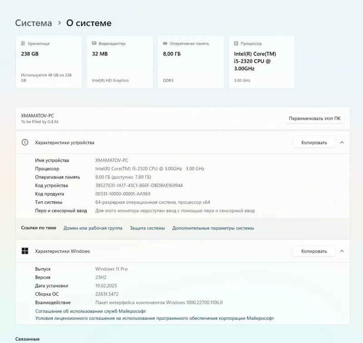Select version value 23H2

pyautogui.click(x=101, y=277)
